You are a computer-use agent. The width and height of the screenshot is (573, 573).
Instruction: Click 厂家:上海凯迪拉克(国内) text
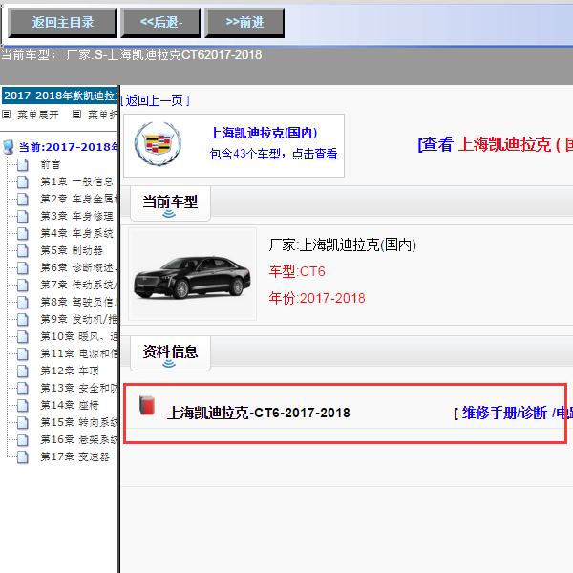pyautogui.click(x=343, y=244)
